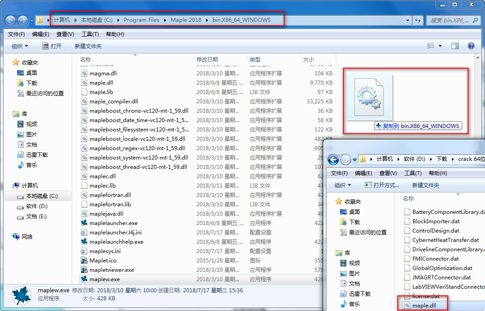The width and height of the screenshot is (485, 311).
Task: Click 新建文件夹 in the crack window
Action: [426, 185]
